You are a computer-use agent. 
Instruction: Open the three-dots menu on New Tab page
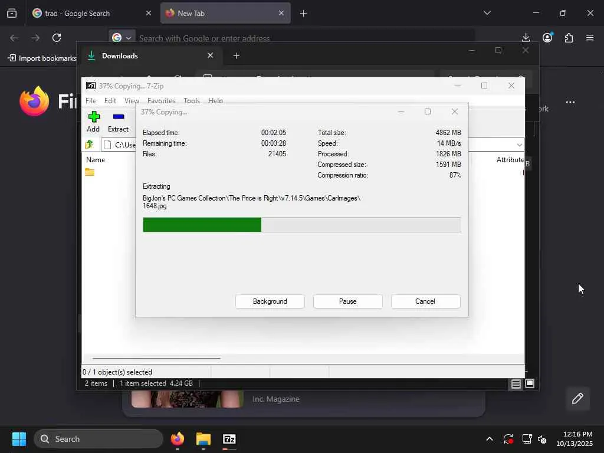click(x=570, y=102)
